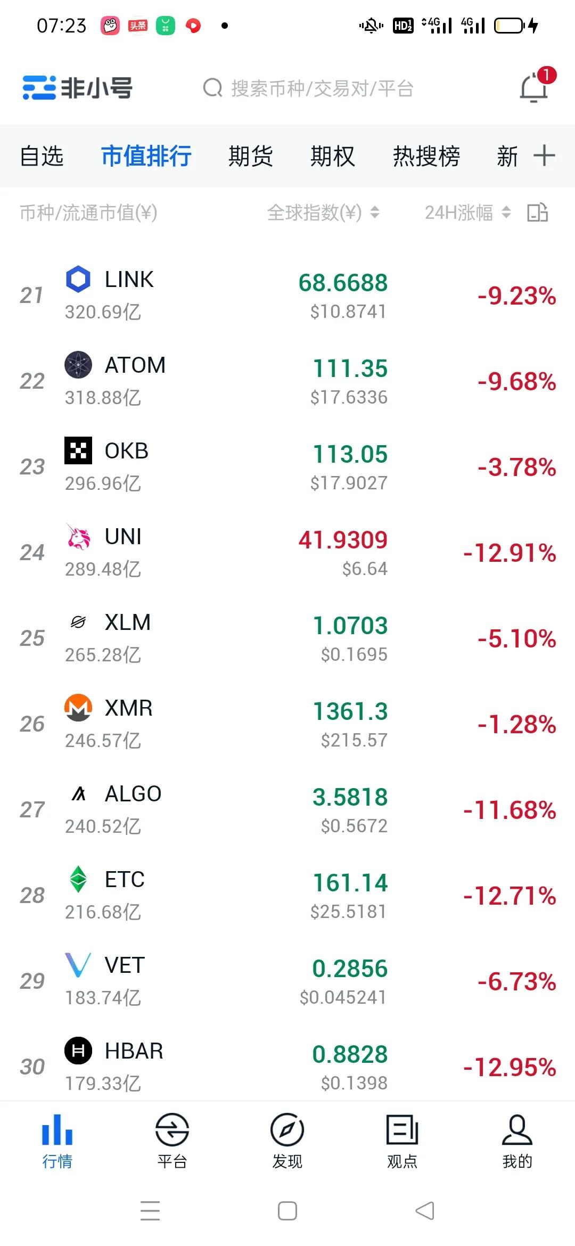Sort by 全球指数 column arrows

[x=375, y=212]
